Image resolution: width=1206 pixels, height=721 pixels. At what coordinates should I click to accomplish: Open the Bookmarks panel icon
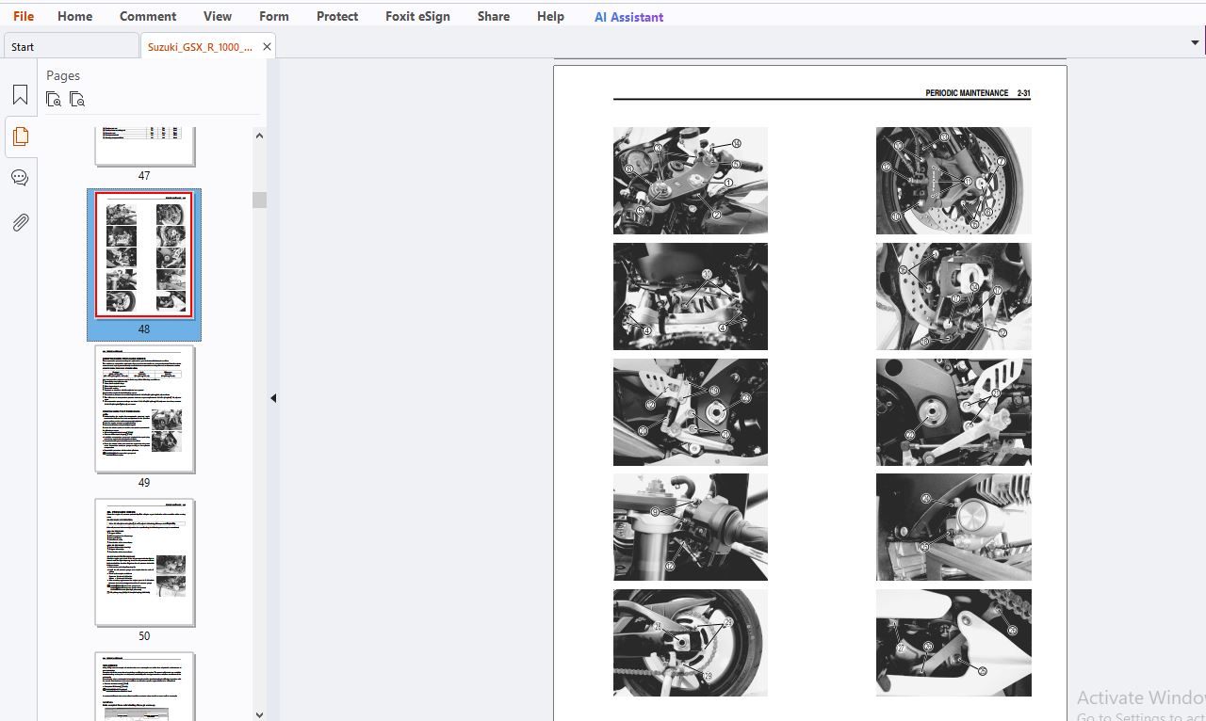click(x=20, y=95)
